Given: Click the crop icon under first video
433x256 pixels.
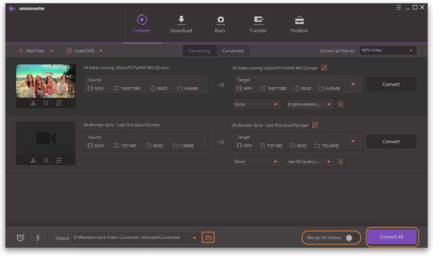Looking at the screenshot, I should pos(46,103).
